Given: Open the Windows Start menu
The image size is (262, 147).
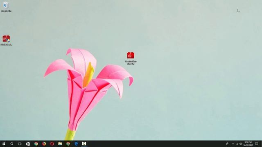Looking at the screenshot, I should pos(4,144).
